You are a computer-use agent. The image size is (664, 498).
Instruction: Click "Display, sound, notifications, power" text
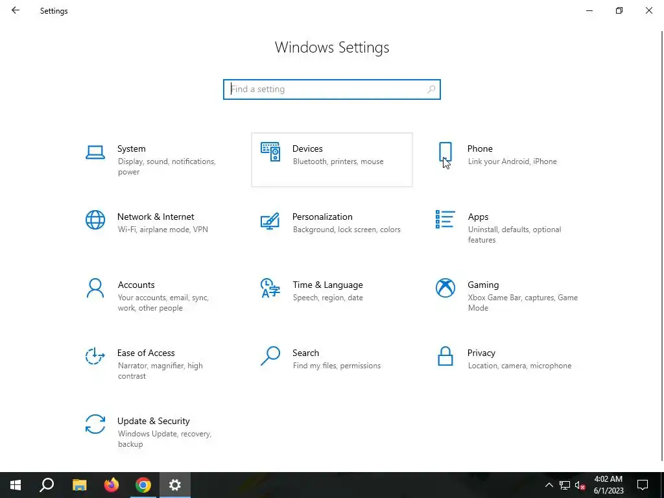point(167,167)
